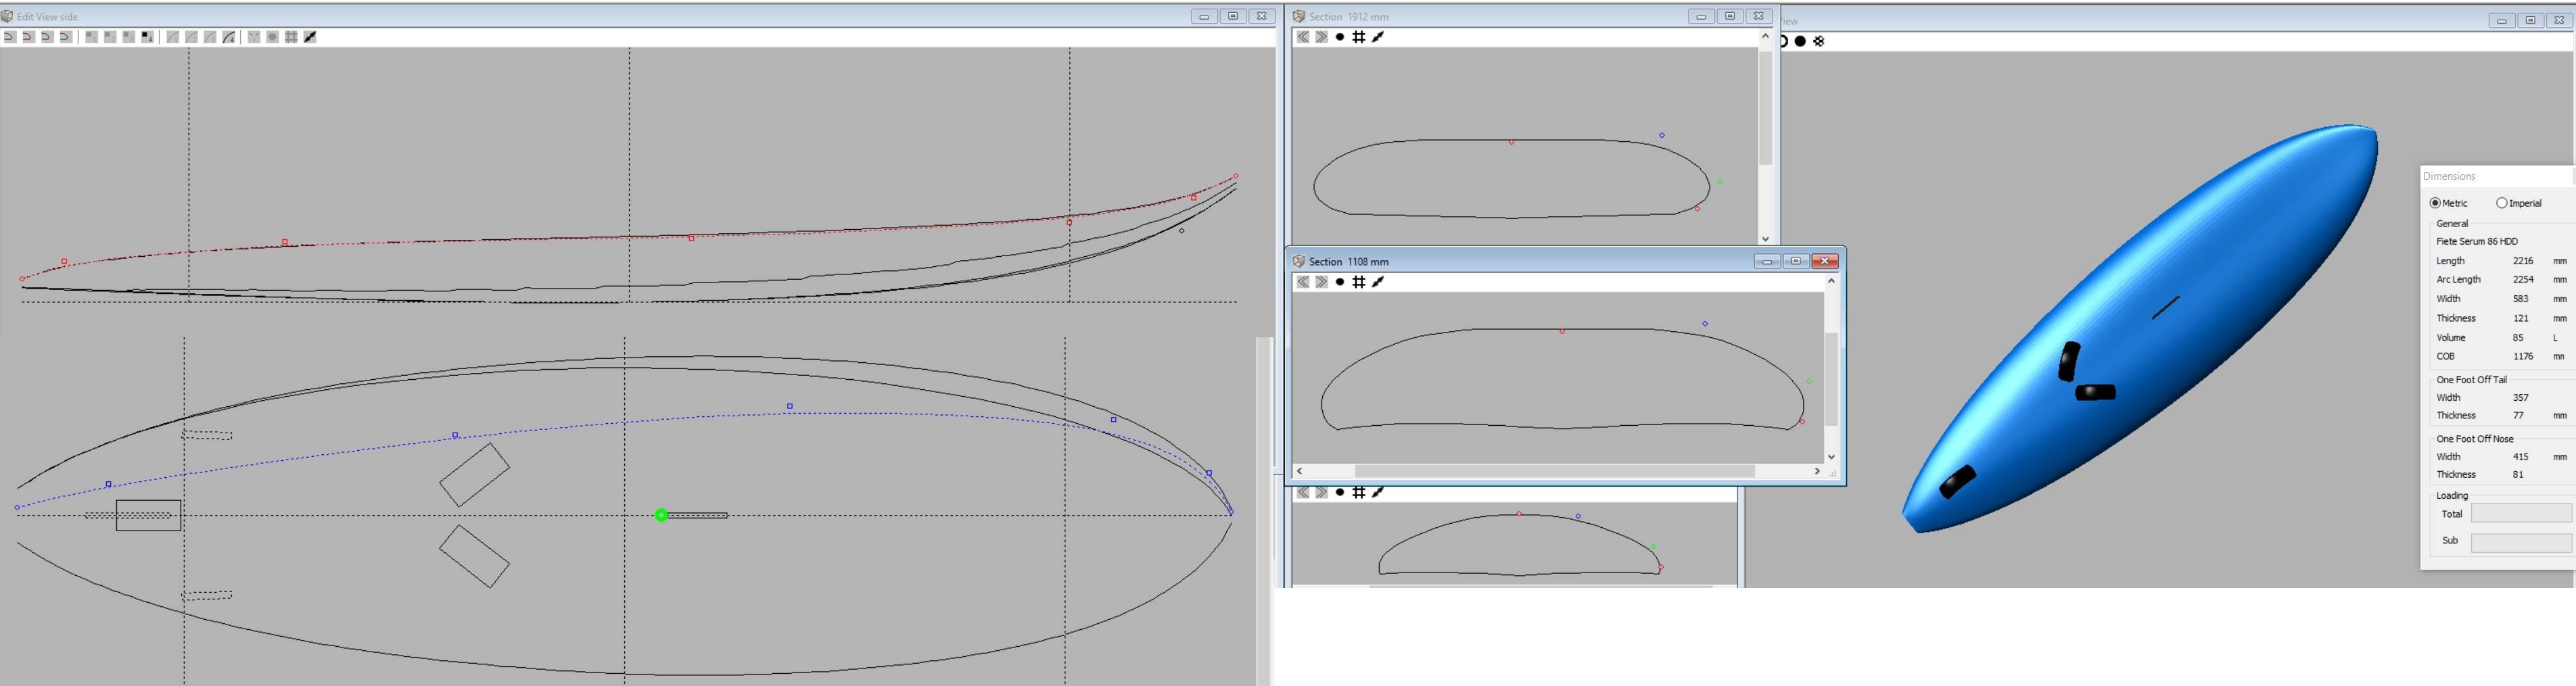Click the black dot icon in Section 1912 mm toolbar

click(x=1339, y=37)
